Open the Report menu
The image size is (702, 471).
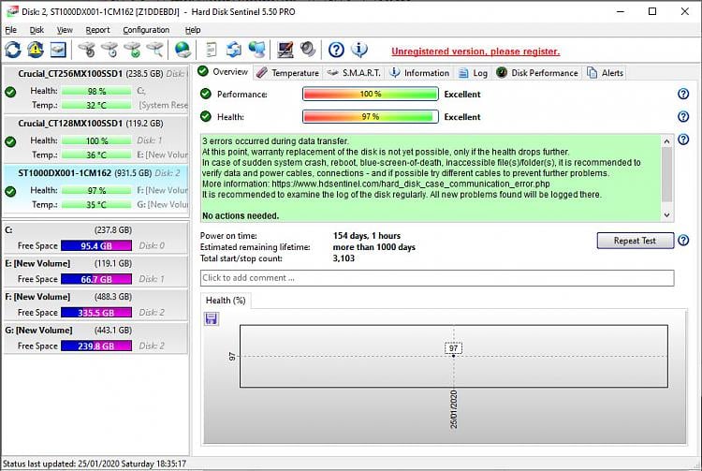(x=97, y=30)
